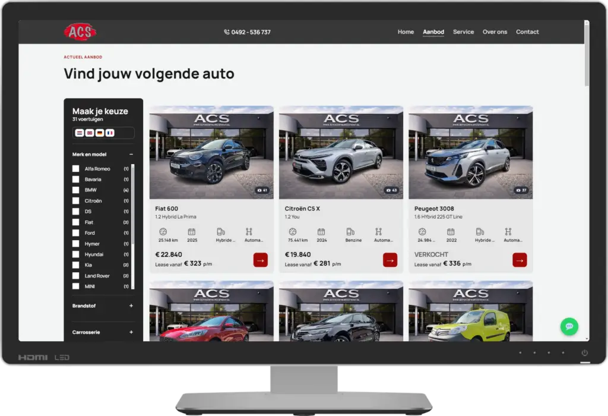Open the Peugeot 3008 car photo
608x416 pixels.
[x=470, y=153]
